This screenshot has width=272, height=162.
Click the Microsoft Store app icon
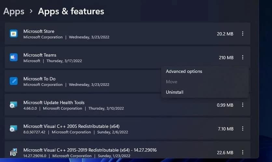[x=14, y=34]
